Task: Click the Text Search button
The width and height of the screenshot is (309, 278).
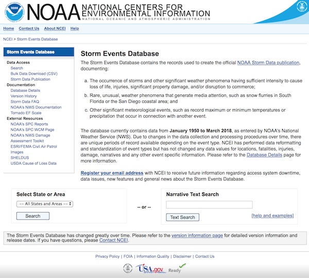Action: [x=182, y=217]
